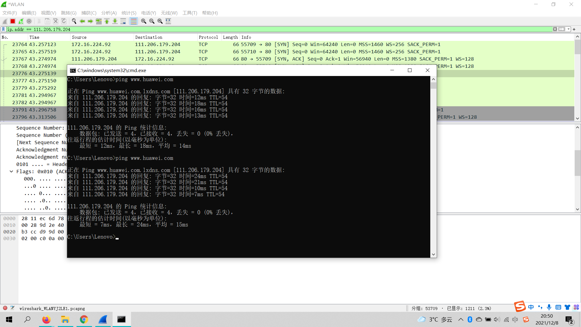Click the Find packet magnifier icon
581x327 pixels.
(74, 21)
